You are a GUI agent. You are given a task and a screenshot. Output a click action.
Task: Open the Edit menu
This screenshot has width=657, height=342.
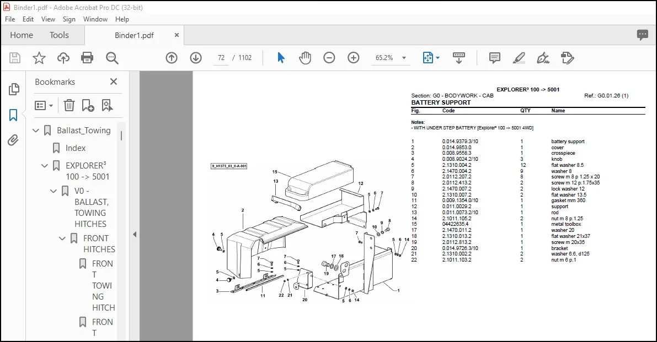point(28,19)
